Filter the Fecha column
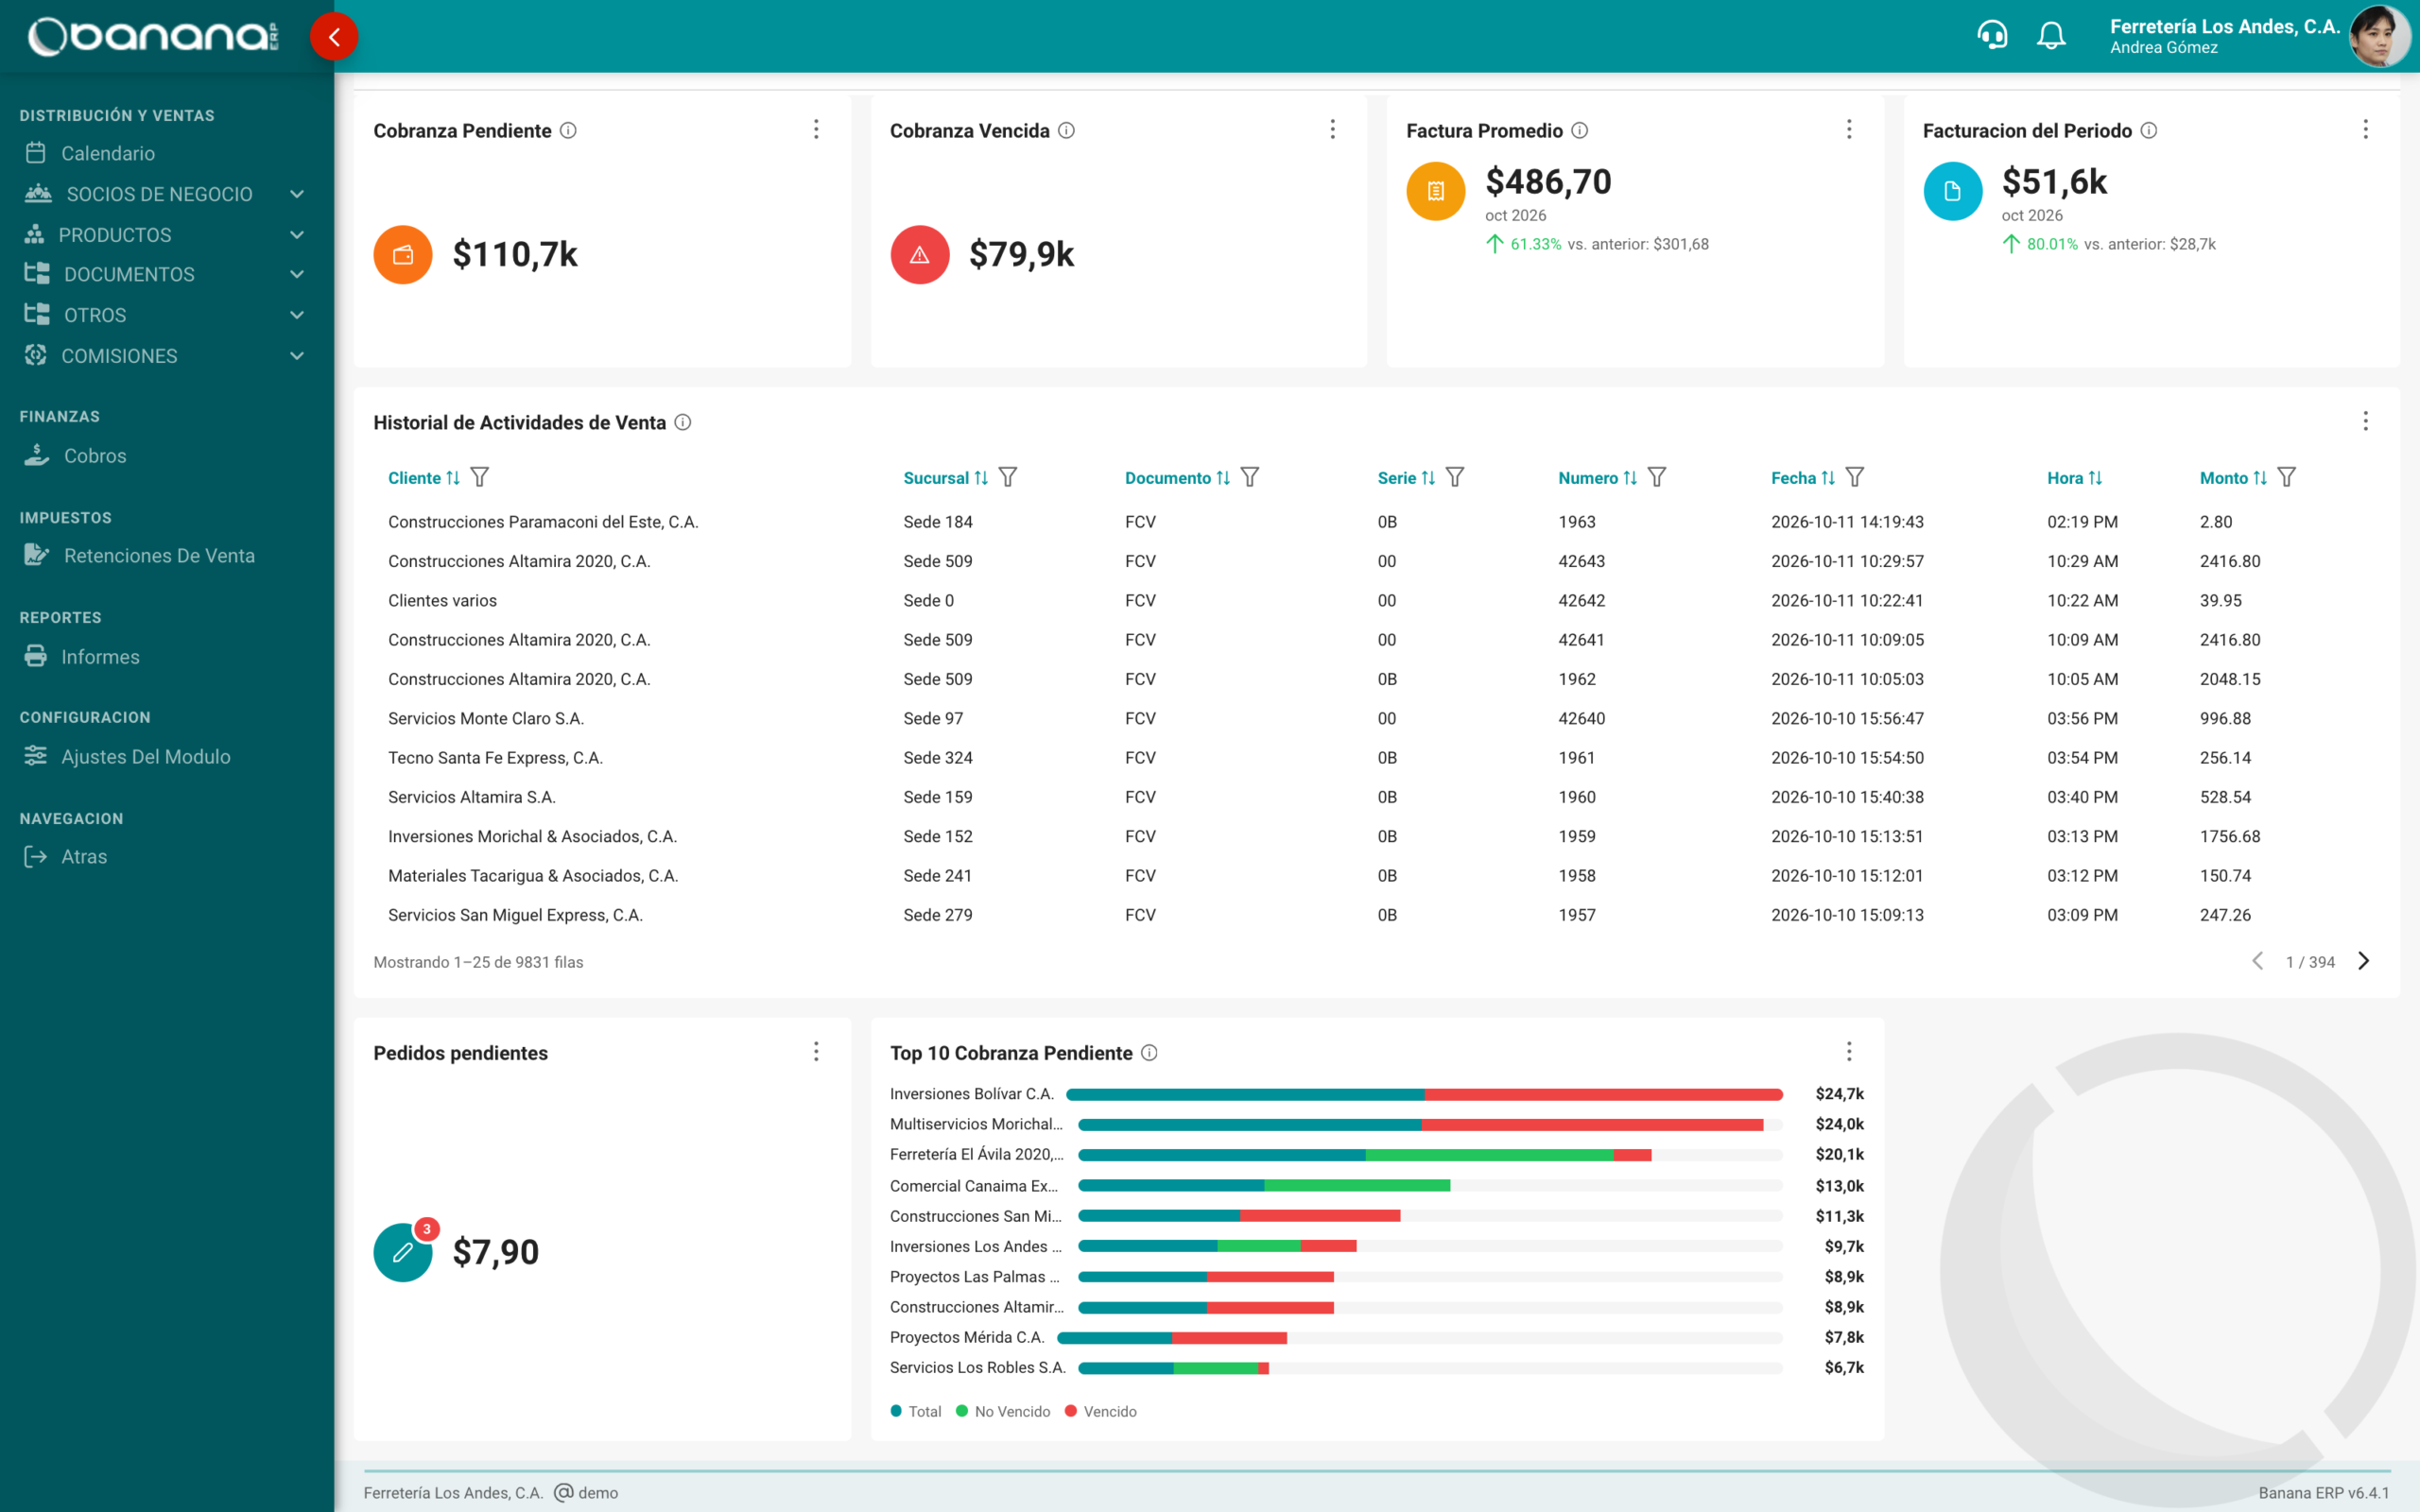This screenshot has height=1512, width=2420. tap(1855, 478)
